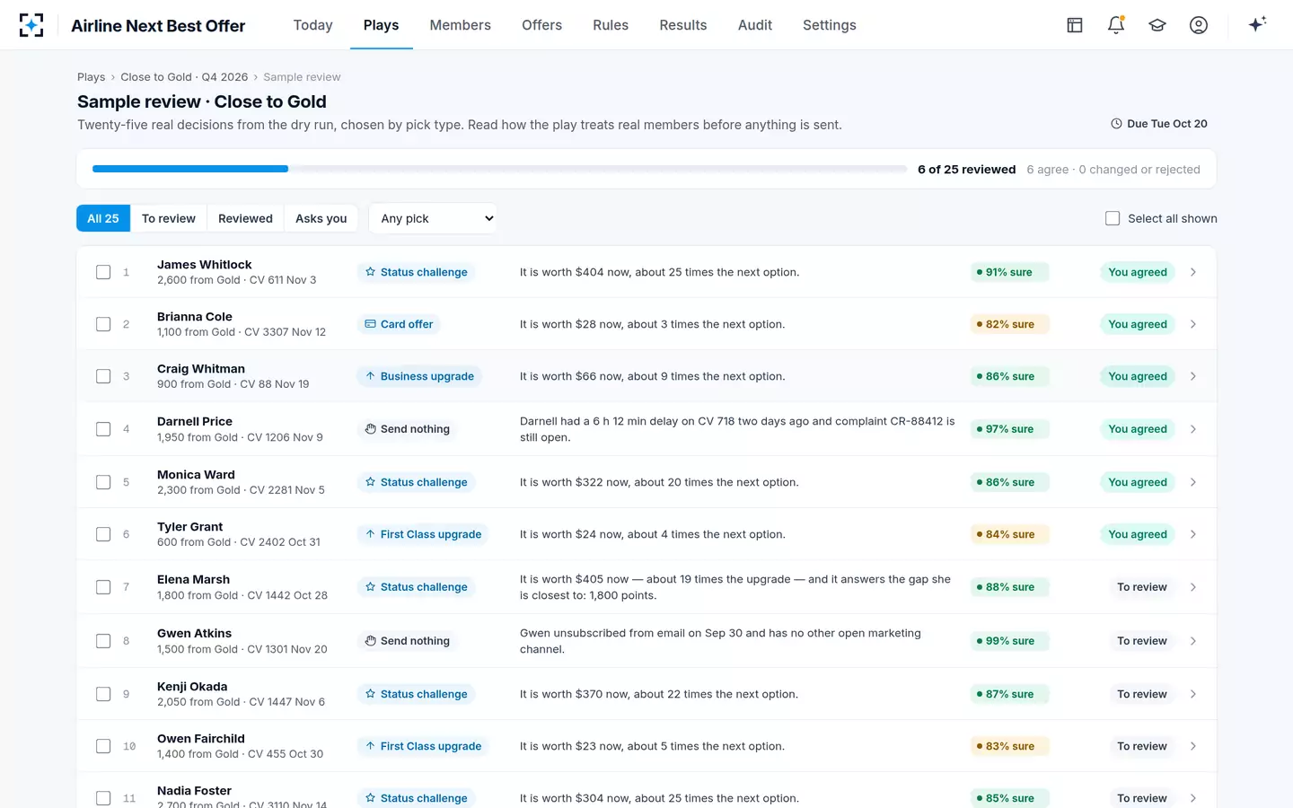This screenshot has width=1293, height=808.
Task: Check the box for Brianna Cole
Action: [103, 324]
